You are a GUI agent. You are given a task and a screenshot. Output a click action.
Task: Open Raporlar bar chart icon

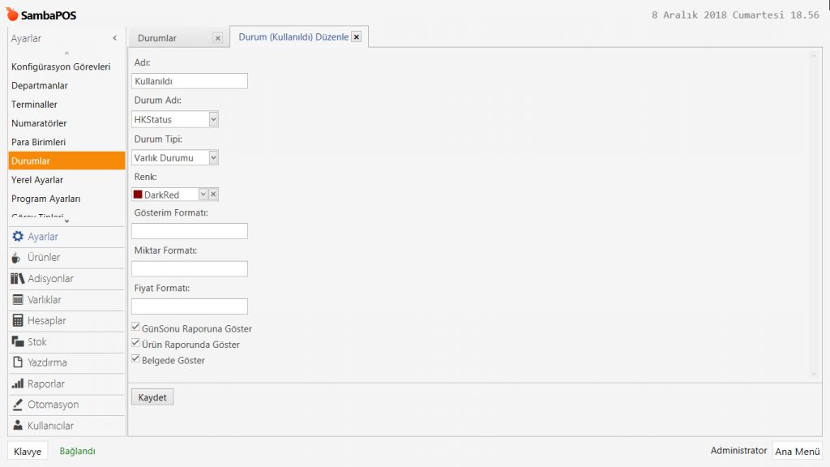tap(18, 384)
